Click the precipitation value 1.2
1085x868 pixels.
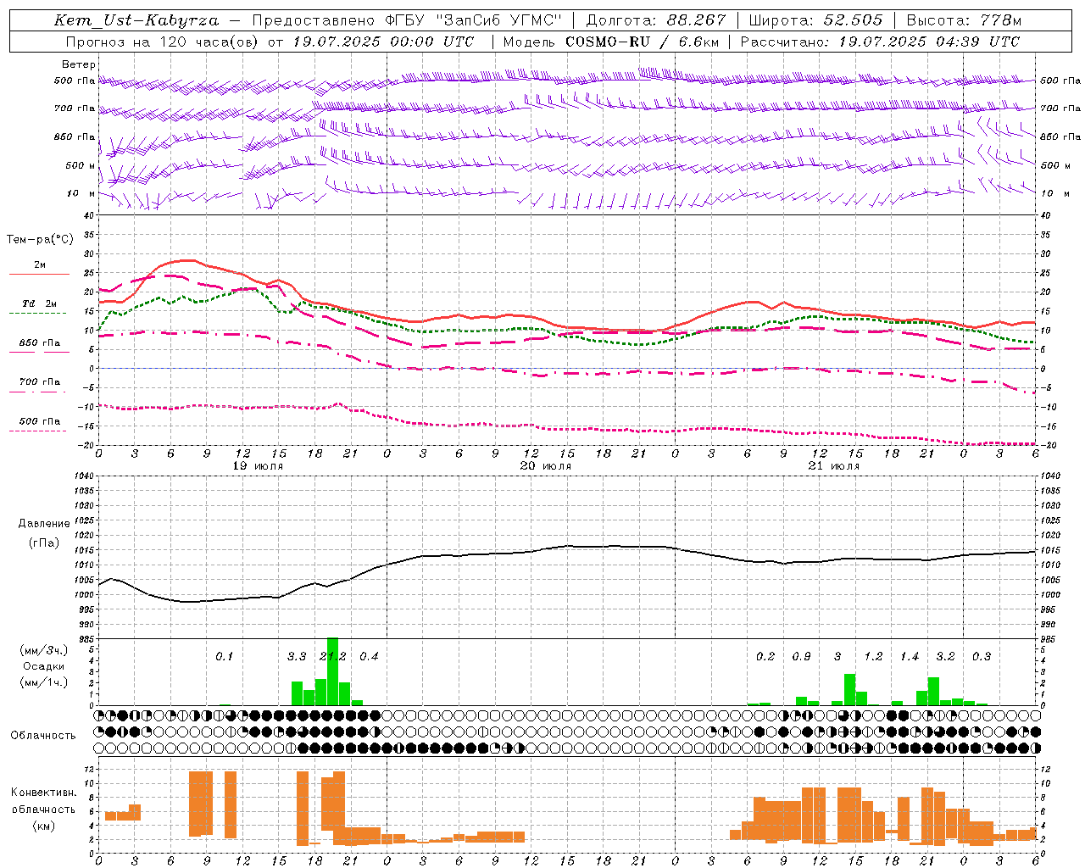click(x=873, y=657)
